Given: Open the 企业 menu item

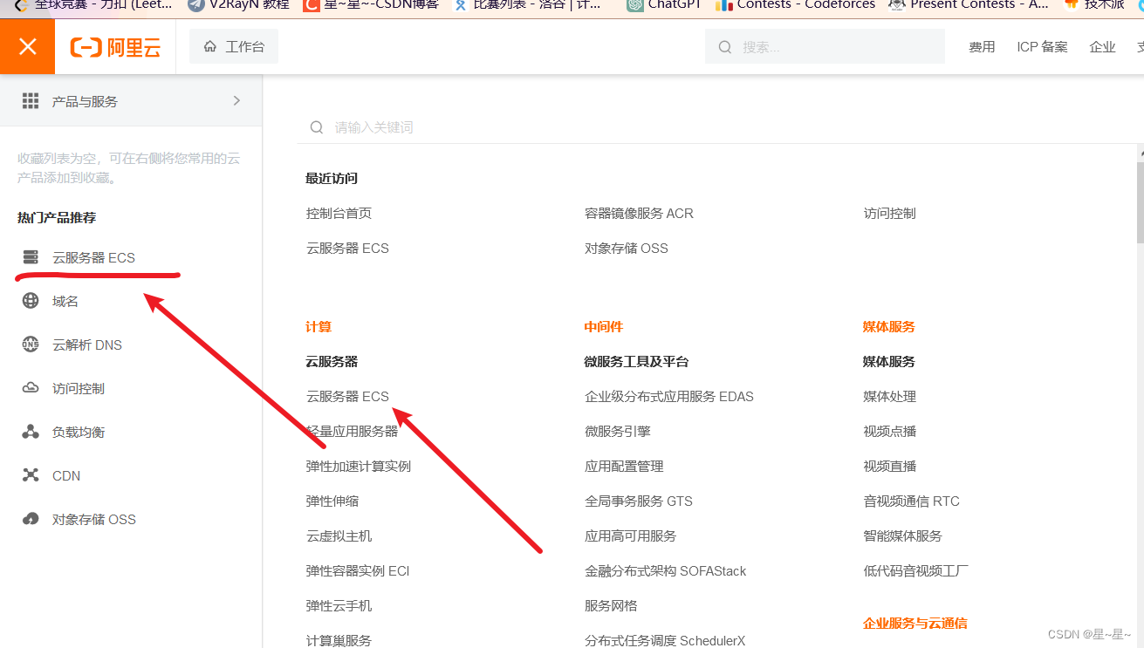Looking at the screenshot, I should (1102, 47).
